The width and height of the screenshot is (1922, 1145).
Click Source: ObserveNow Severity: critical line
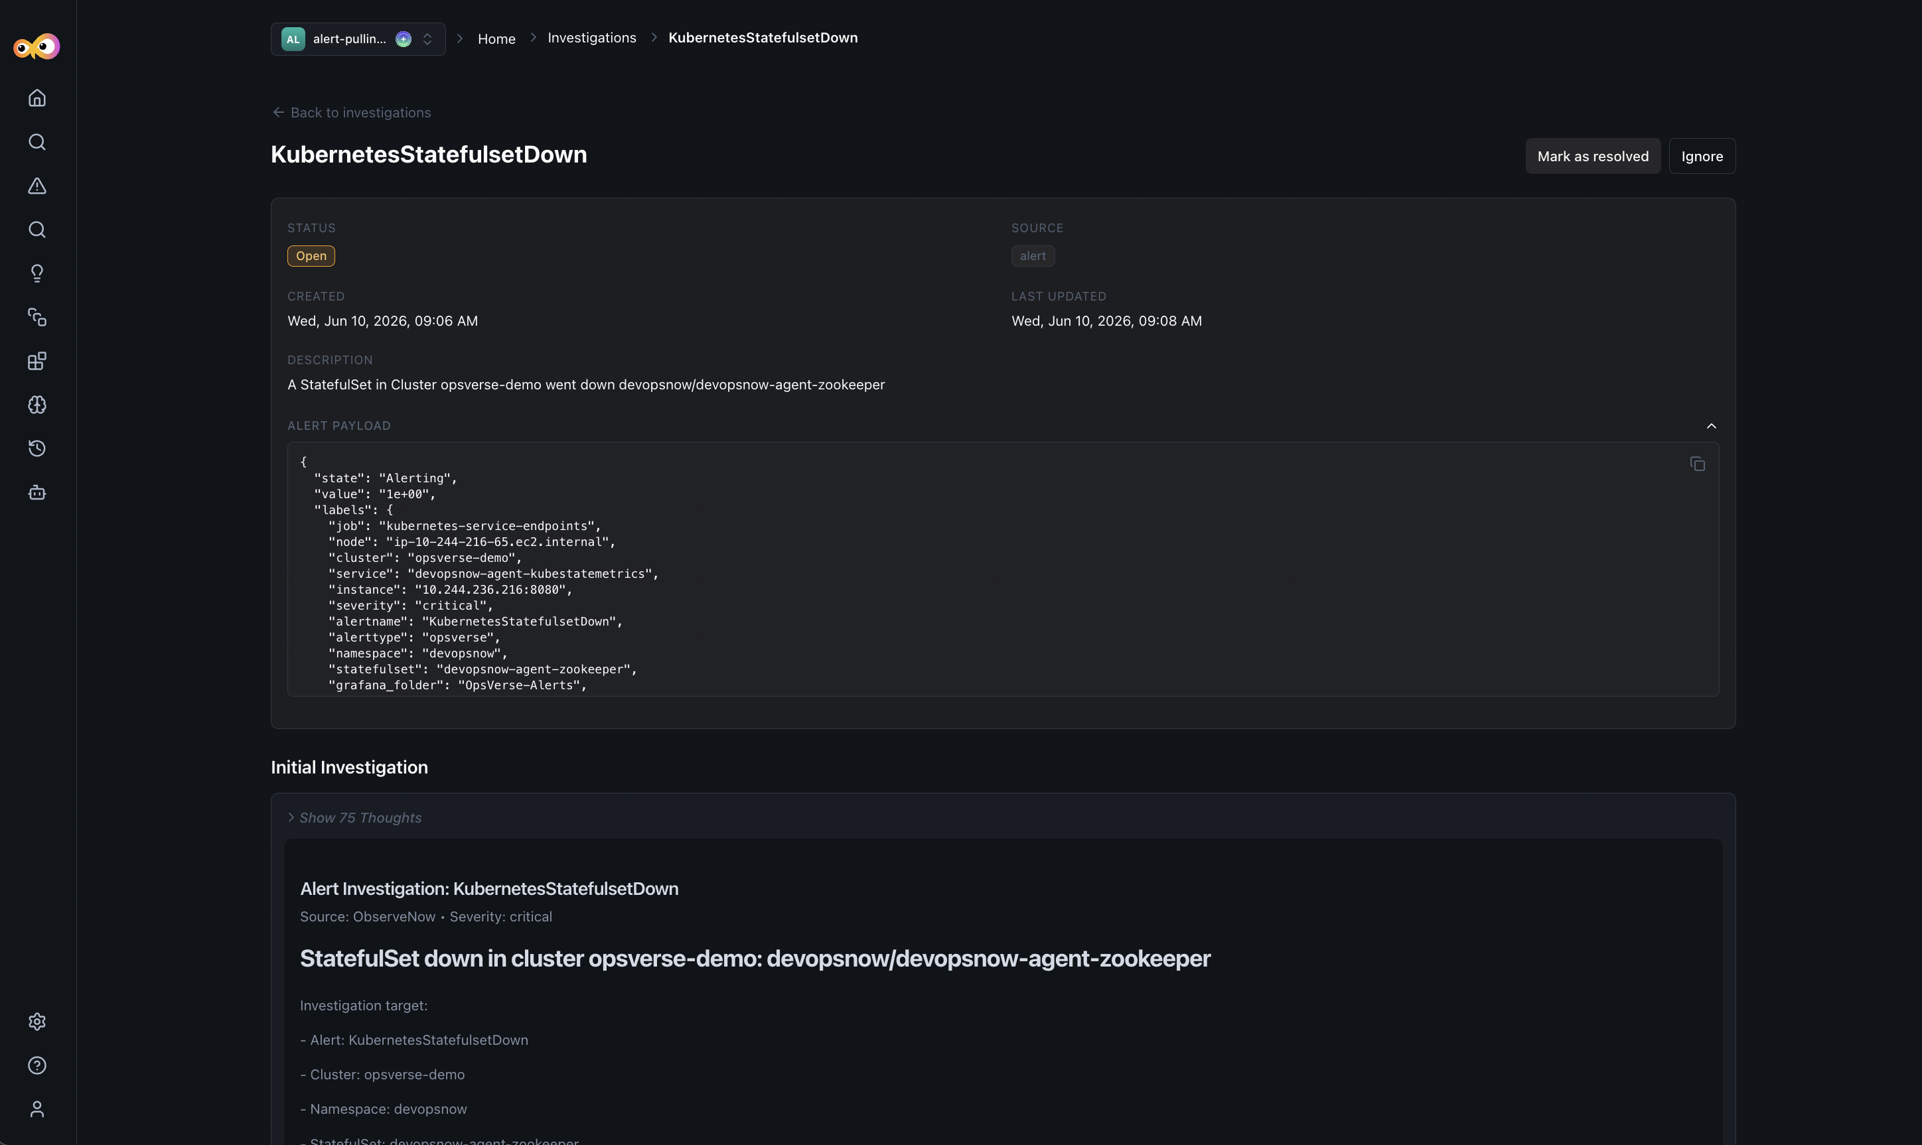[426, 917]
